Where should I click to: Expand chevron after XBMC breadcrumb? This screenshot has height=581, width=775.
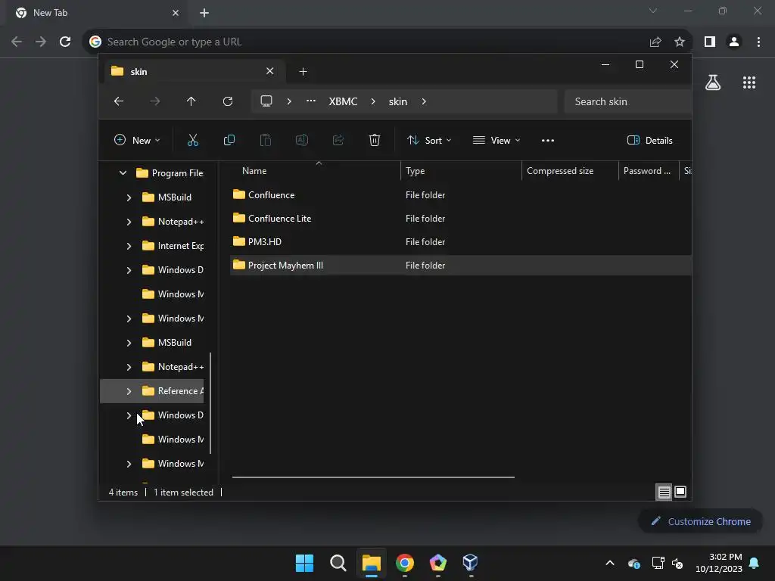373,101
